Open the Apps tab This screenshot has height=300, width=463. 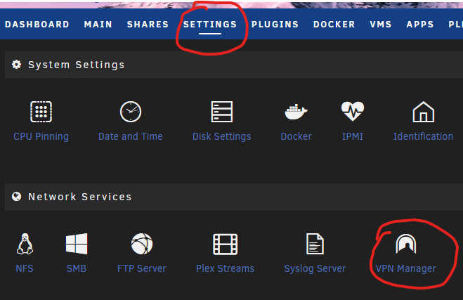click(x=420, y=24)
